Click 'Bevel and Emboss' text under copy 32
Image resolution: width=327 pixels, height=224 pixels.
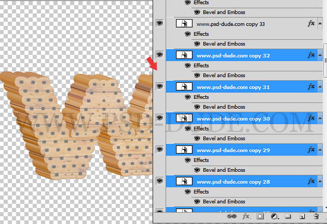click(224, 75)
